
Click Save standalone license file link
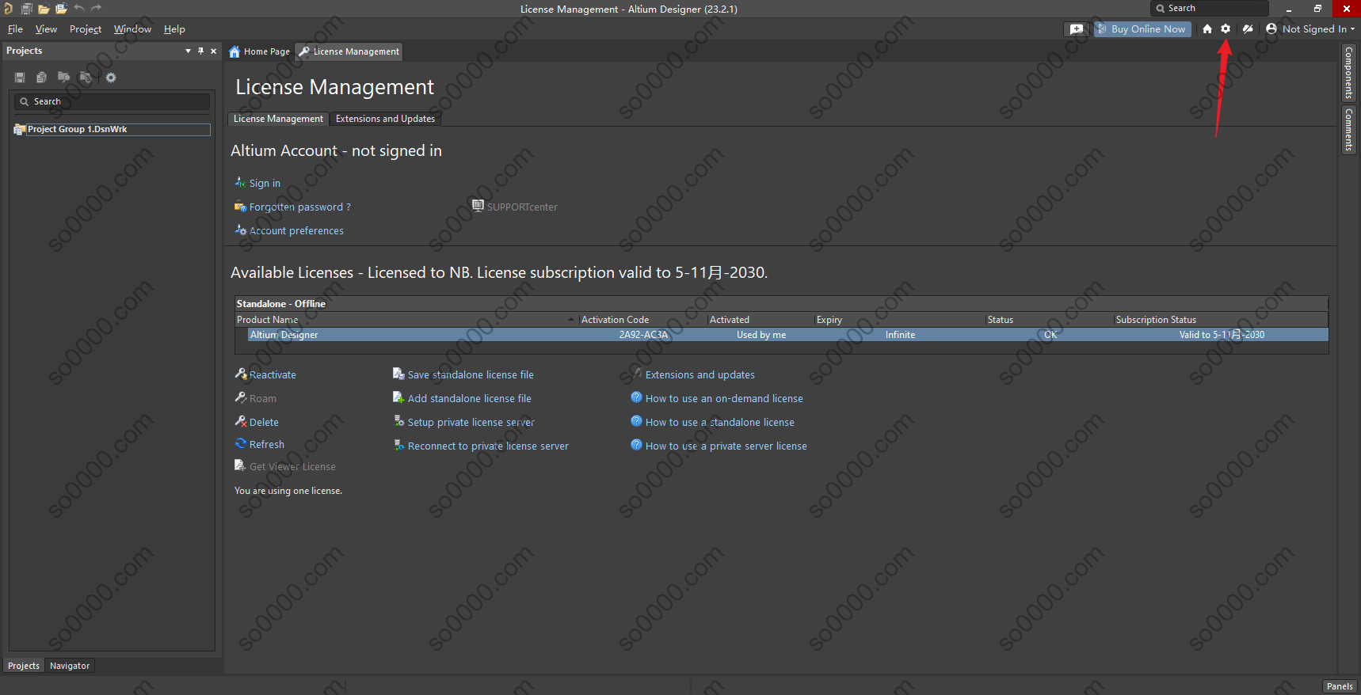click(x=471, y=374)
